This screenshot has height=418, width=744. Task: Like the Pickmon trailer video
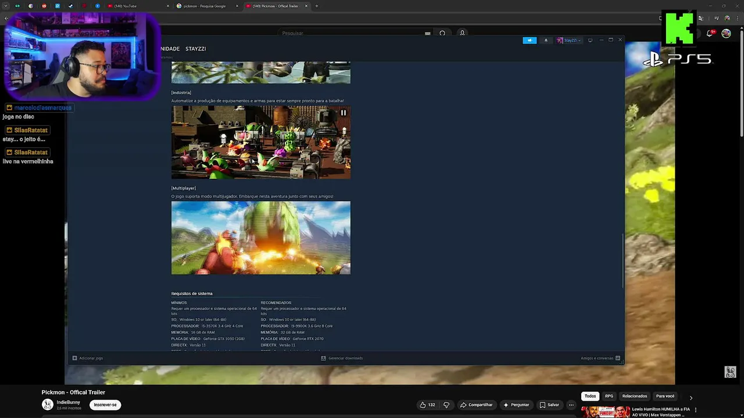pyautogui.click(x=427, y=405)
